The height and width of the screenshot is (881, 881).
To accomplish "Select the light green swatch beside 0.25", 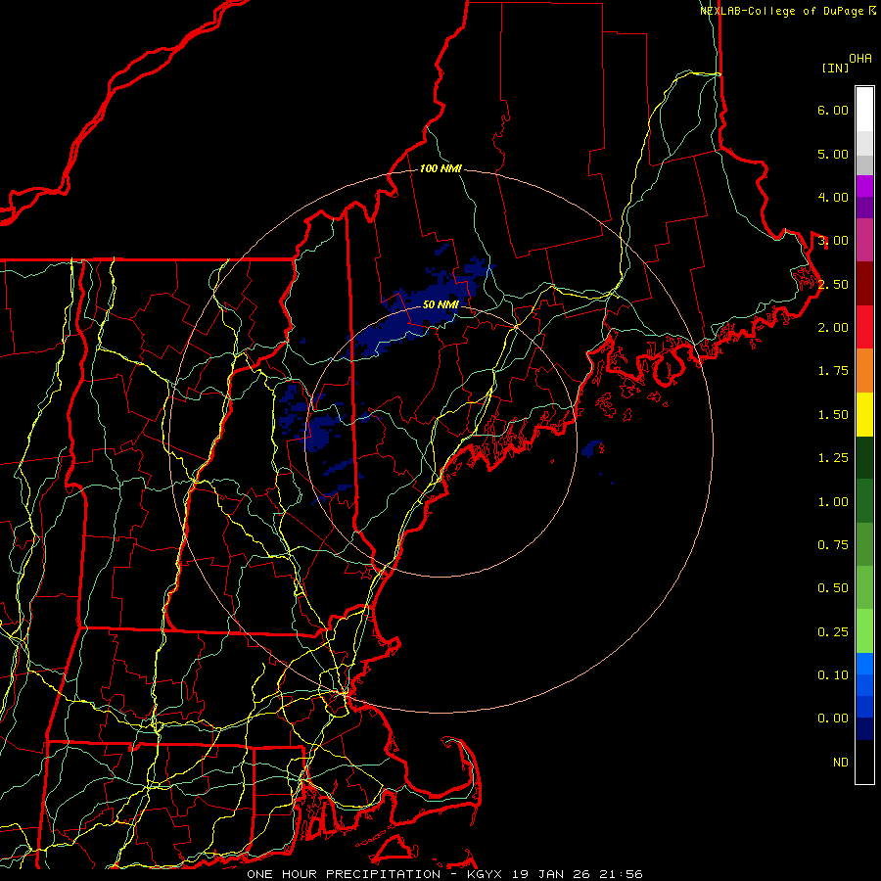I will point(864,631).
